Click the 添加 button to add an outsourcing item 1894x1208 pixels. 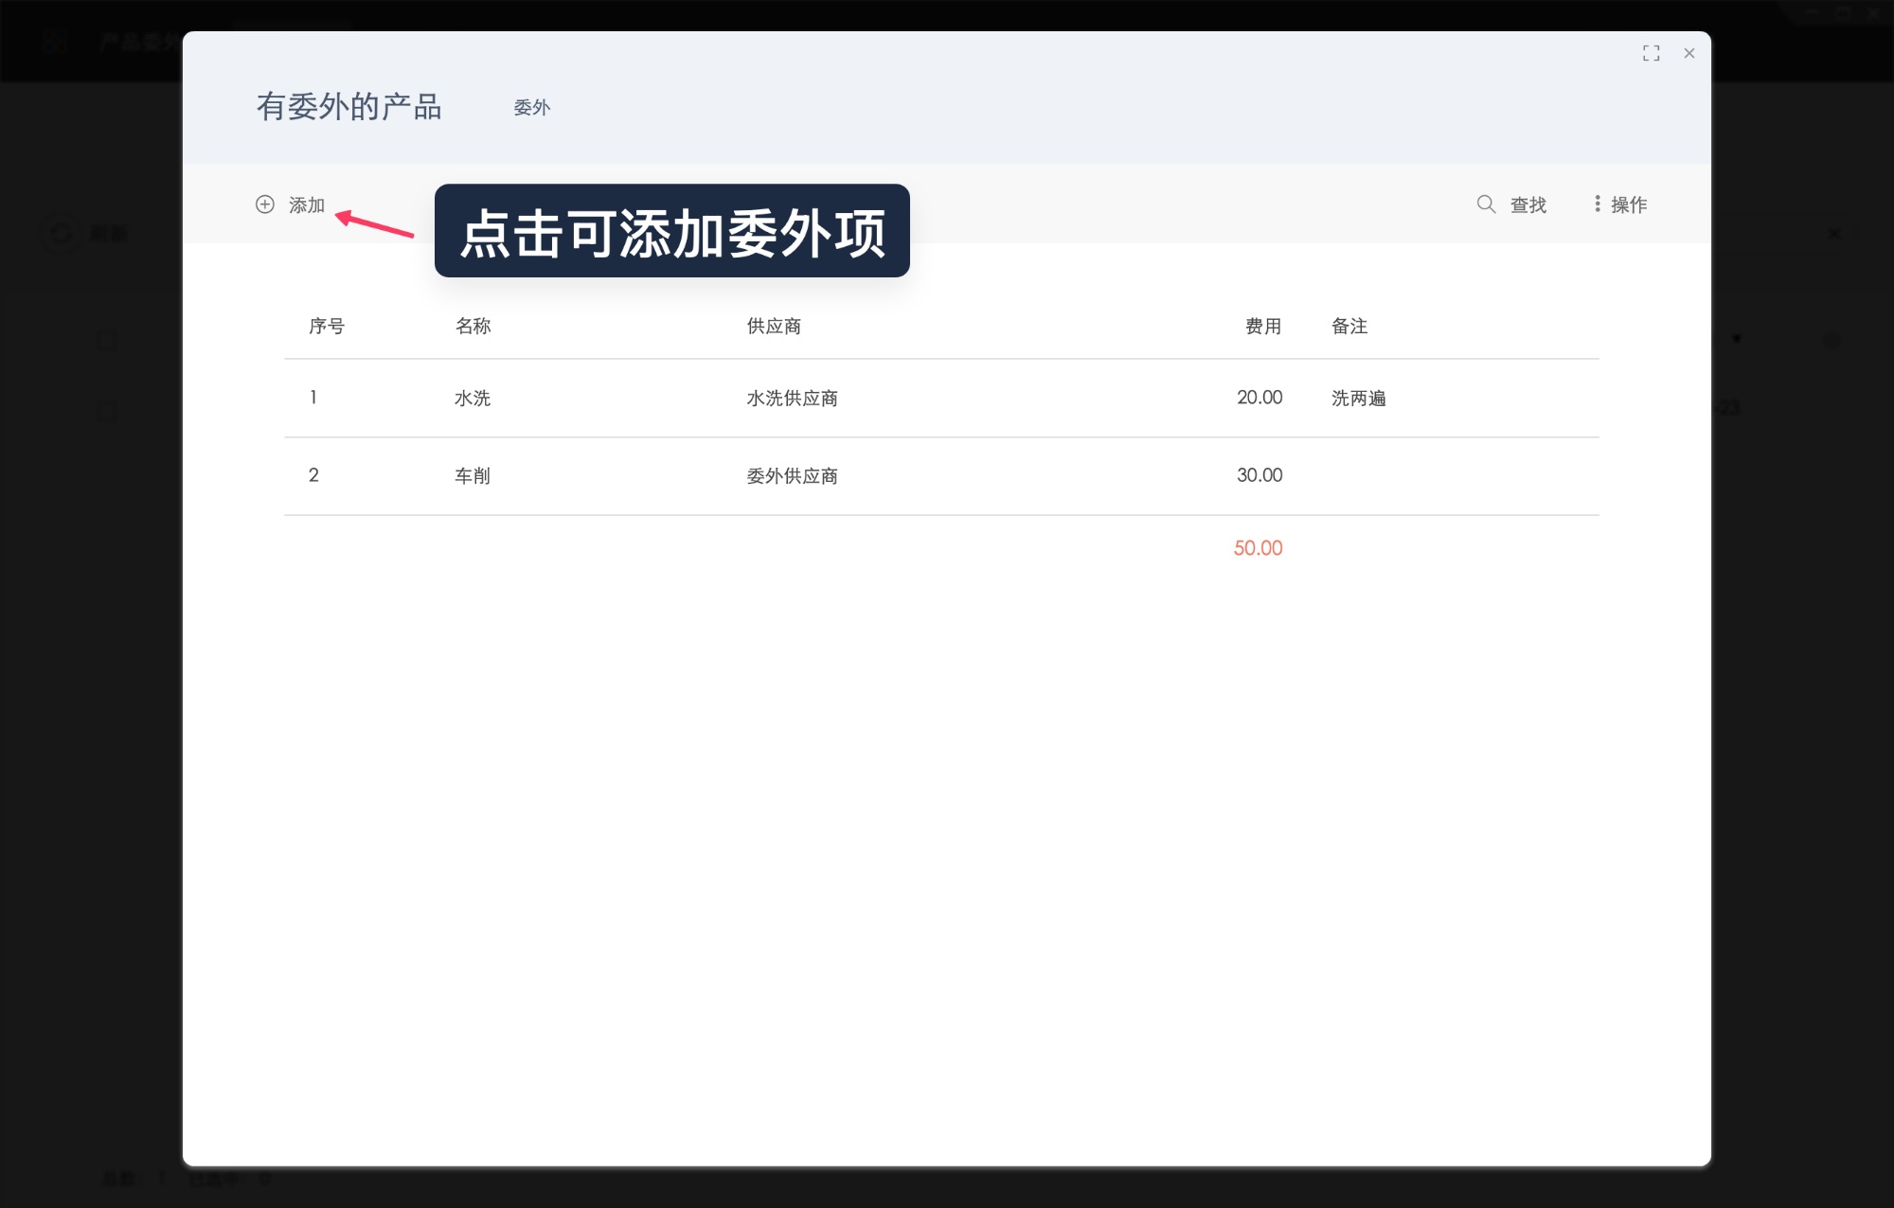pyautogui.click(x=305, y=204)
